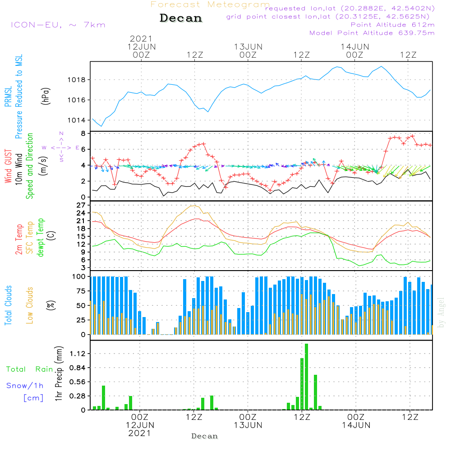Click the 'Total Clouds' blue label

[8, 305]
